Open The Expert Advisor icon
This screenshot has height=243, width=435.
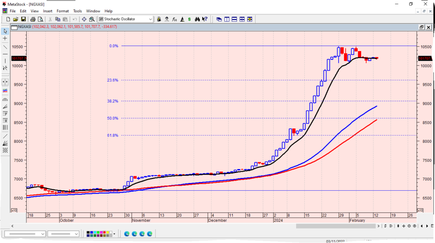[x=167, y=19]
